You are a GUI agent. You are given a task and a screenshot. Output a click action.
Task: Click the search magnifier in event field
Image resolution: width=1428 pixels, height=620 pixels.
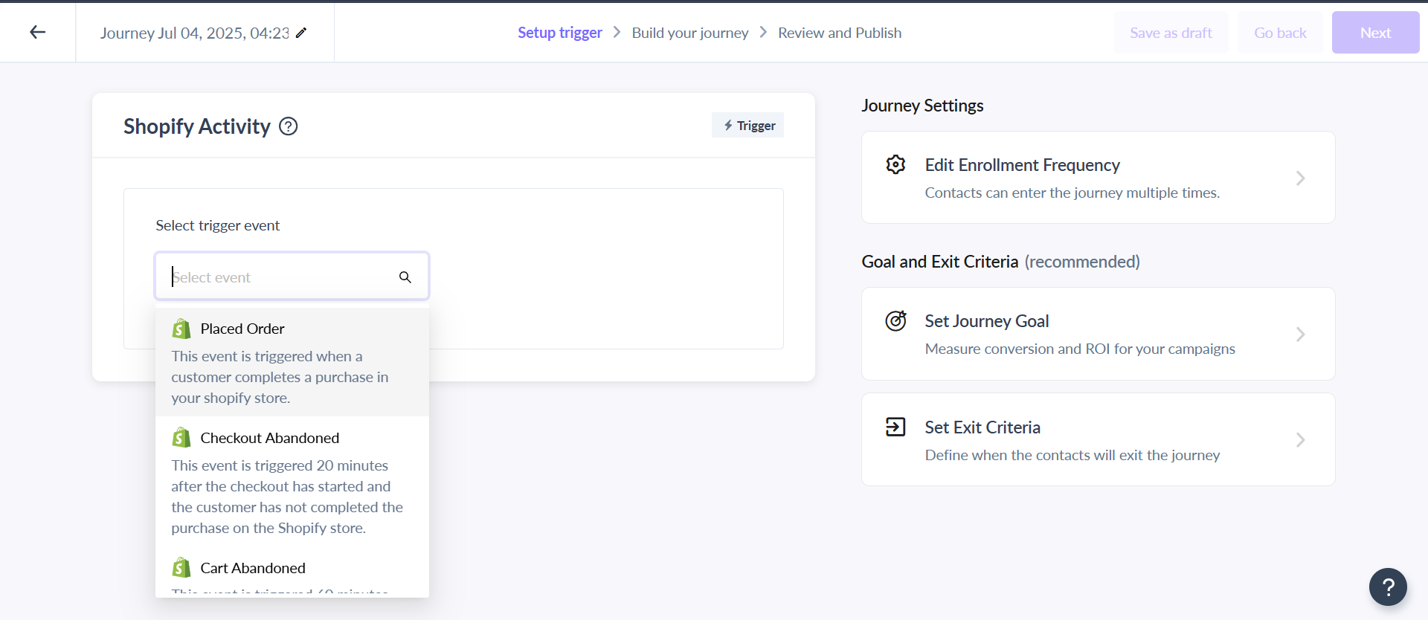point(405,277)
